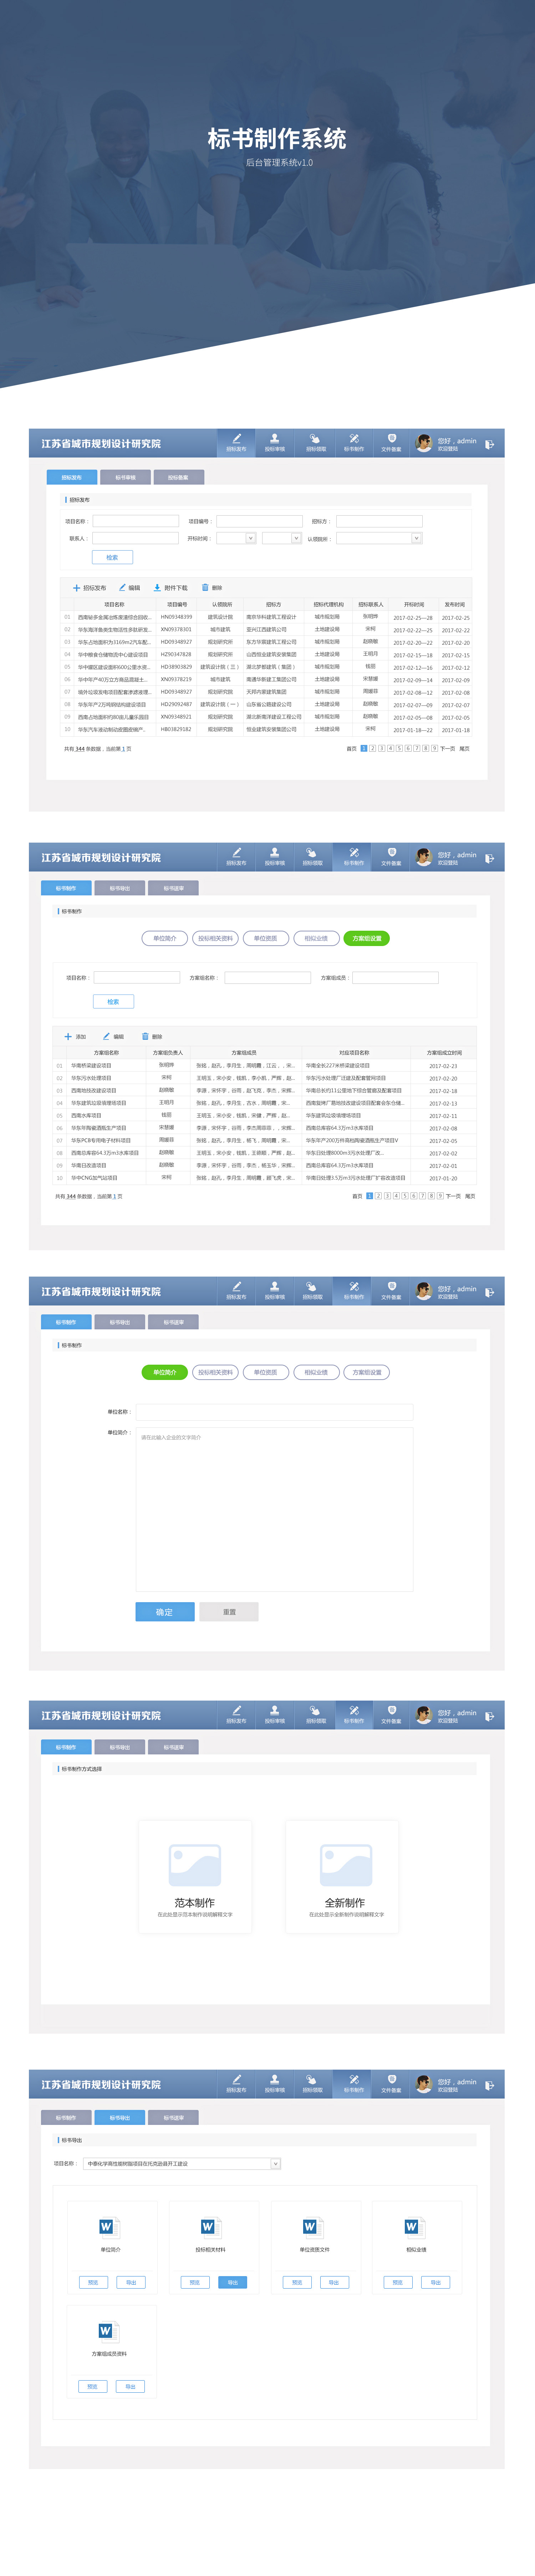The image size is (535, 2576).
Task: On the 方案组设置 screen, select the 投标相关资料 pill
Action: point(215,938)
